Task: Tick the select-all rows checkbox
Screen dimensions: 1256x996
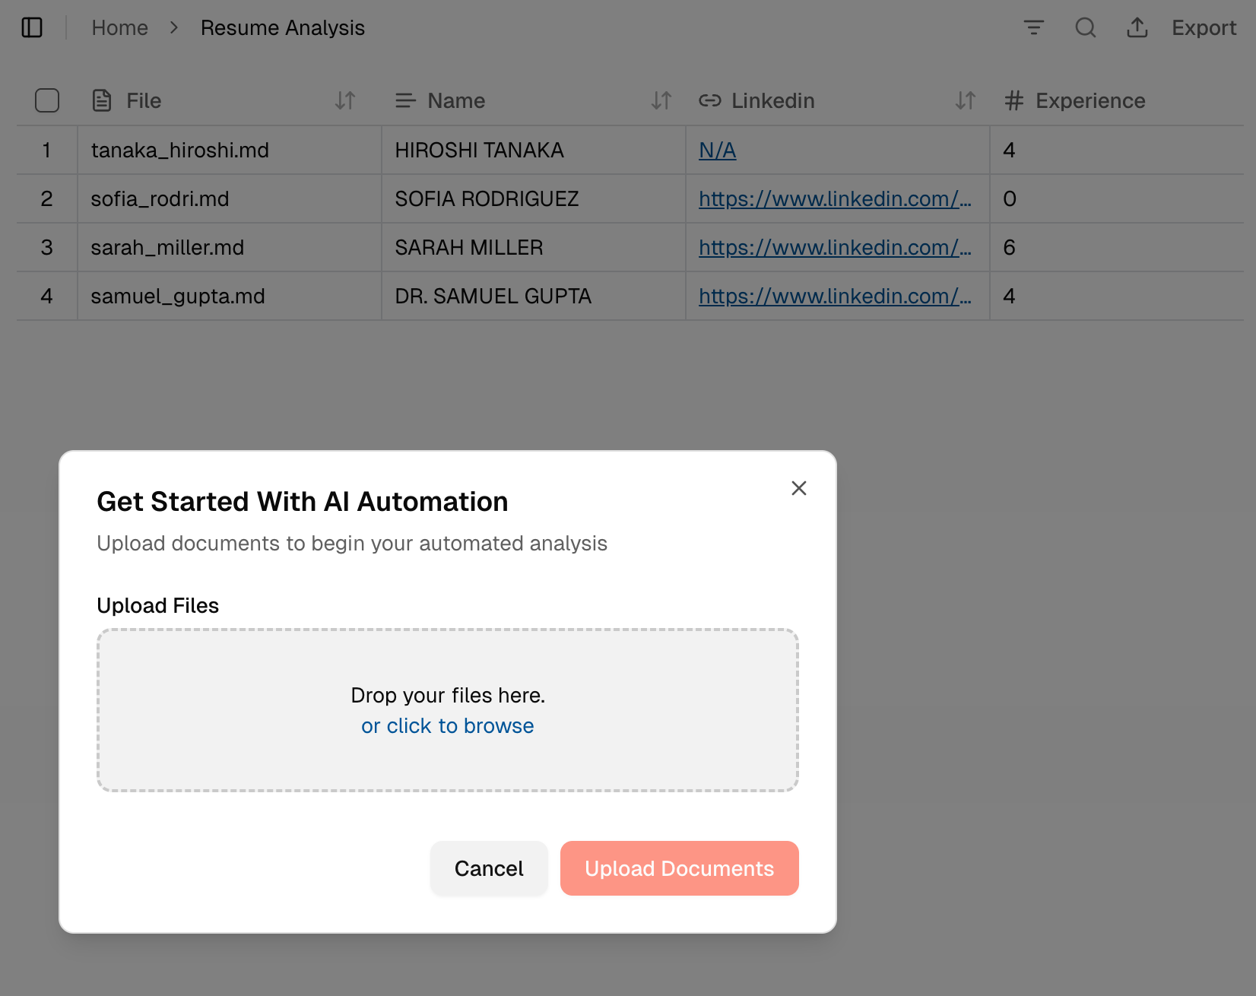Action: pos(47,101)
